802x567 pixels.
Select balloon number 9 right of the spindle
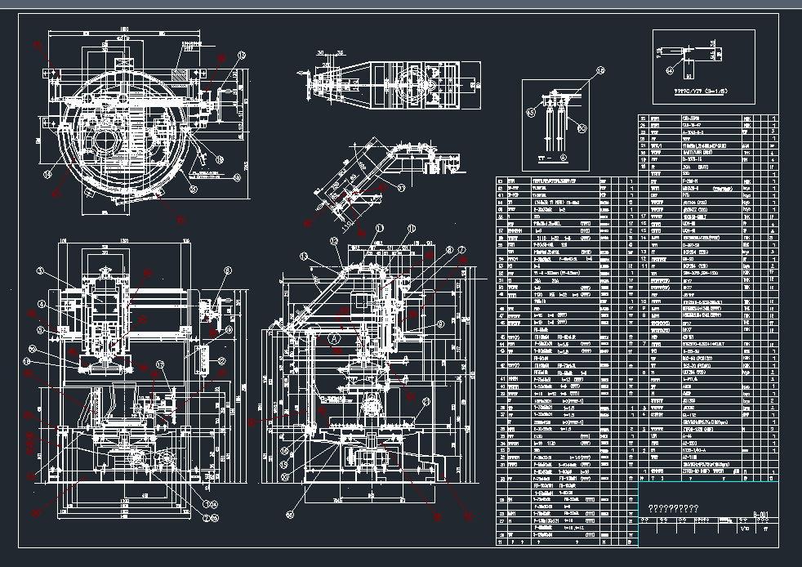[x=439, y=324]
